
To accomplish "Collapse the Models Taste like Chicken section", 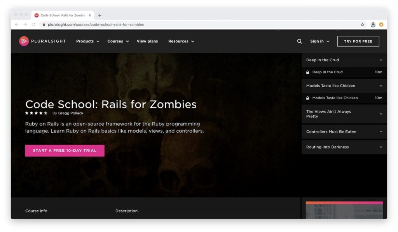I will 344,86.
